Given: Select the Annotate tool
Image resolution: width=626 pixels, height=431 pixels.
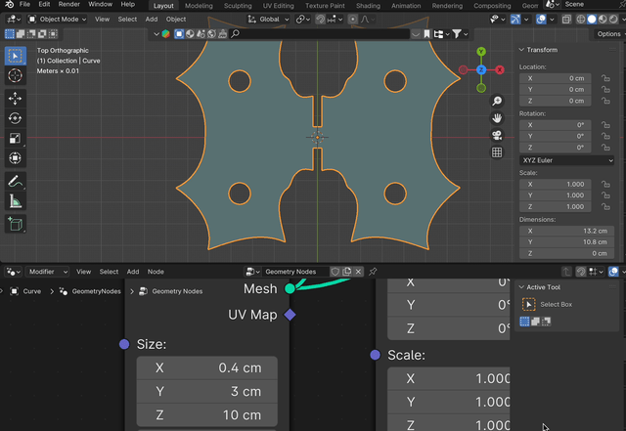Looking at the screenshot, I should [x=16, y=181].
